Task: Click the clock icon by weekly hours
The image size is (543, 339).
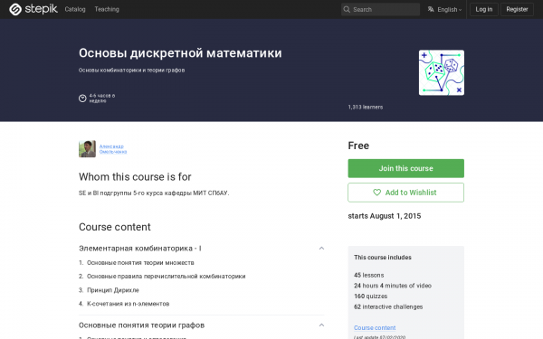Action: coord(82,99)
